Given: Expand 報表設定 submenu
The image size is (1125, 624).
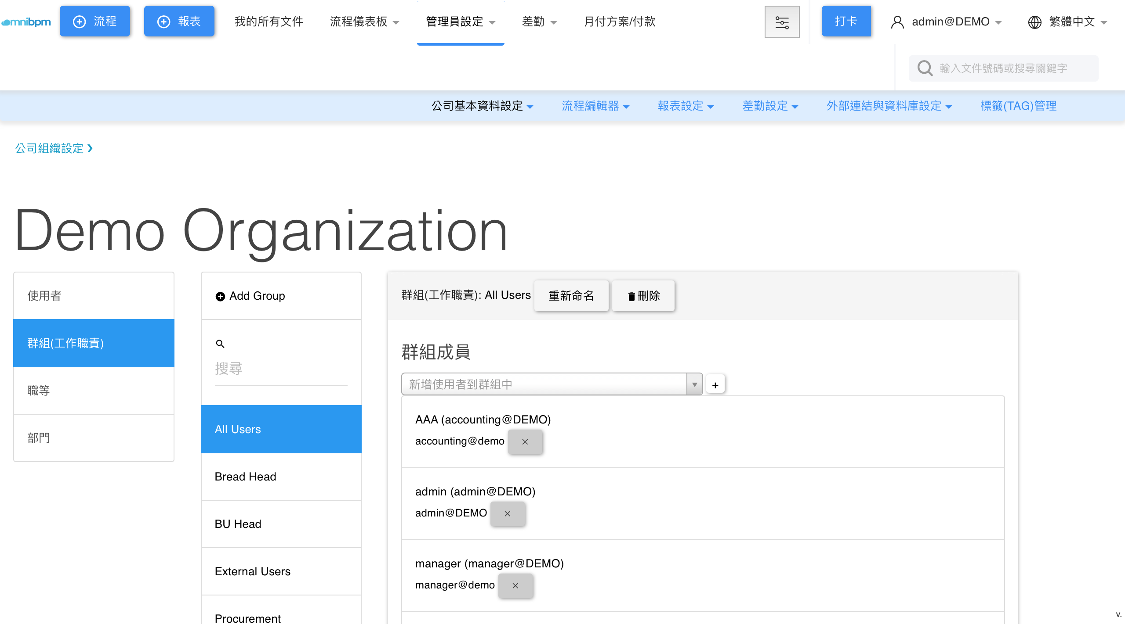Looking at the screenshot, I should (686, 106).
